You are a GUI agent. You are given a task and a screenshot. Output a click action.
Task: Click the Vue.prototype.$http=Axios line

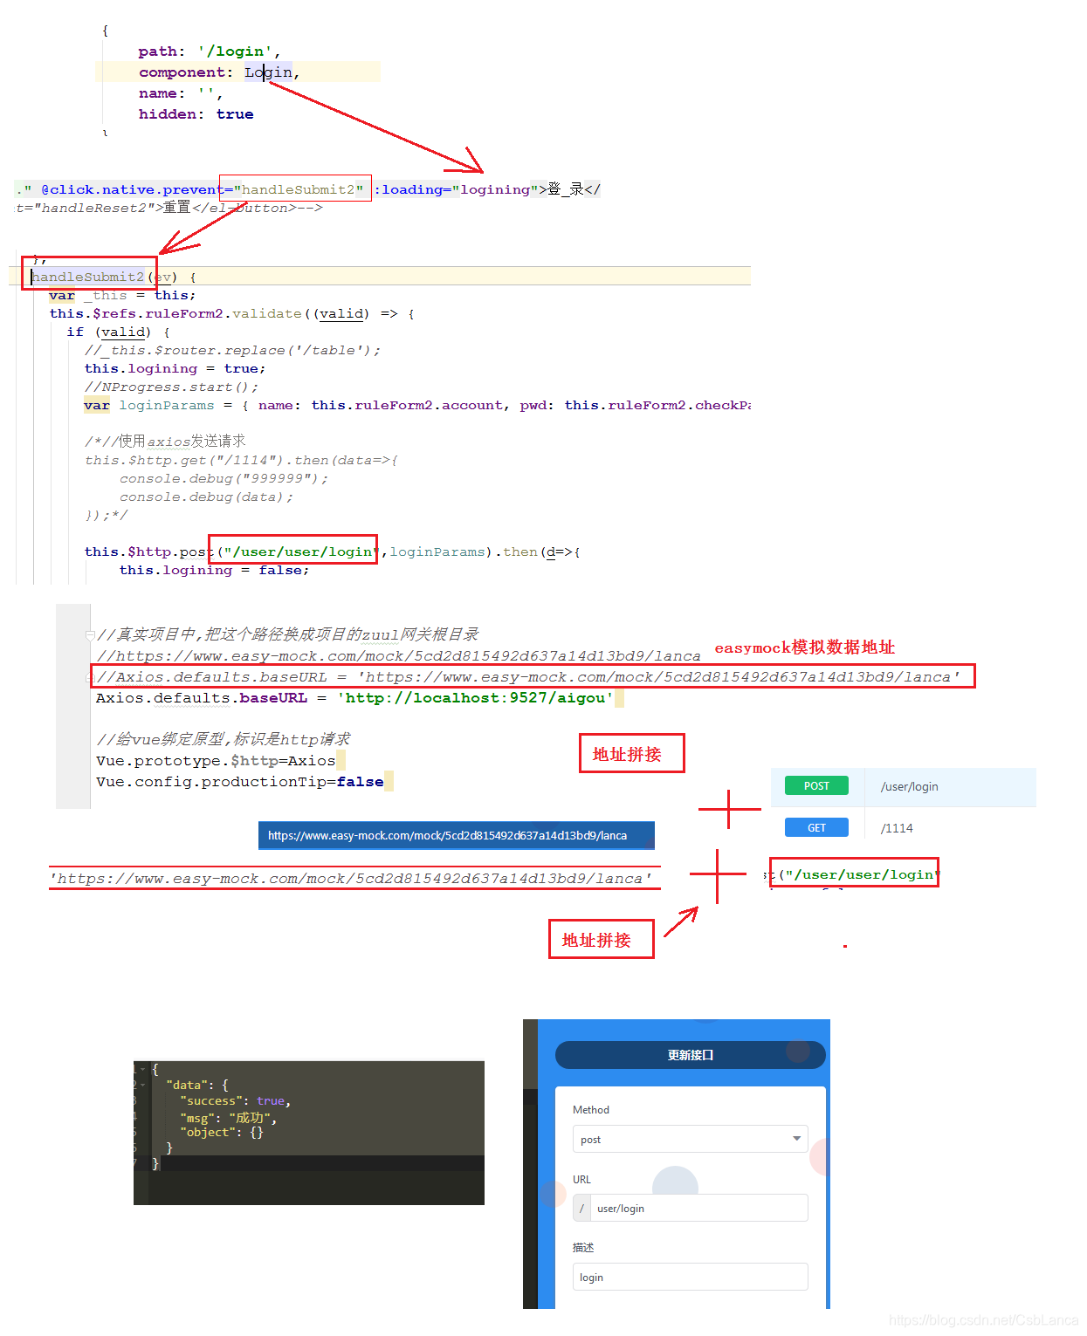pyautogui.click(x=216, y=760)
